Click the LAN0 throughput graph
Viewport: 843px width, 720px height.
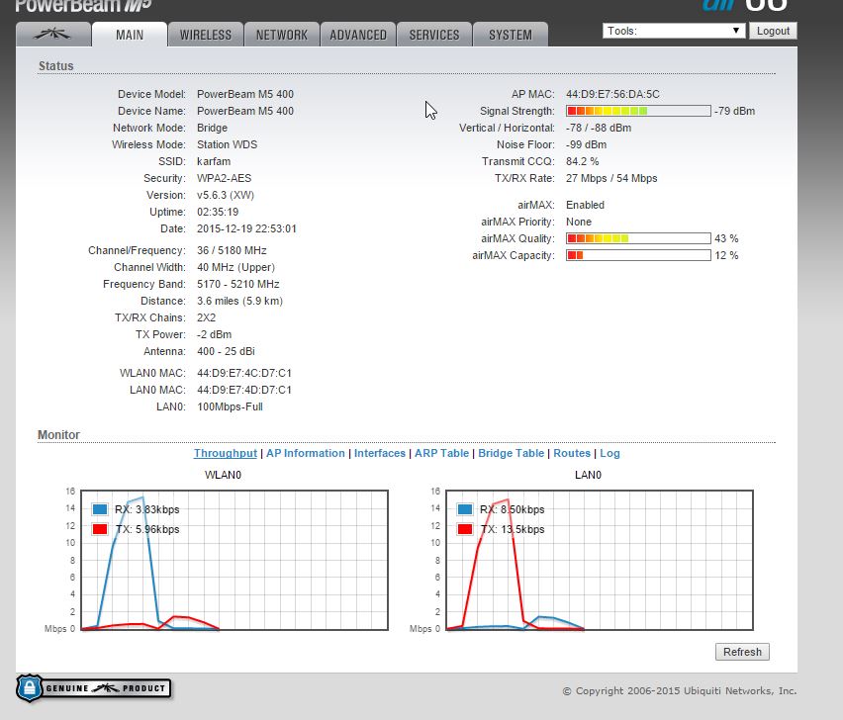coord(600,560)
